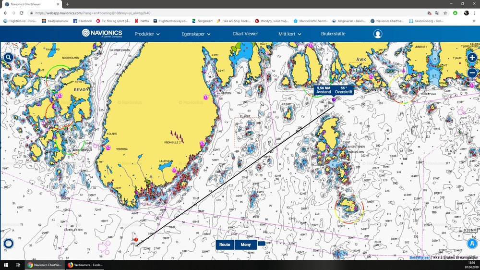The width and height of the screenshot is (480, 270).
Task: Open Flightsim.no bookmark
Action: click(20, 21)
